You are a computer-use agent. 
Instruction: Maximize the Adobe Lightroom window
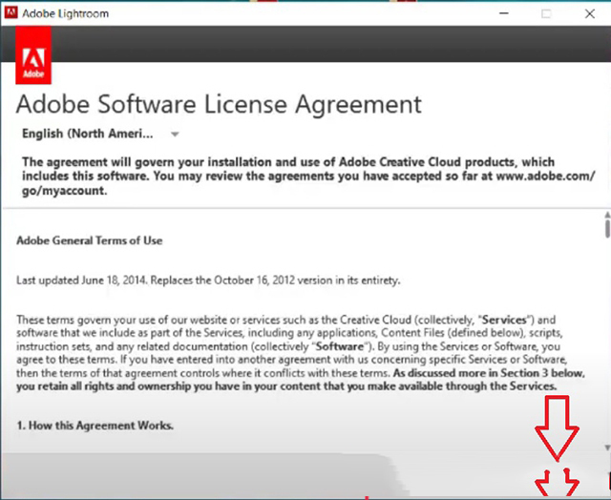546,13
